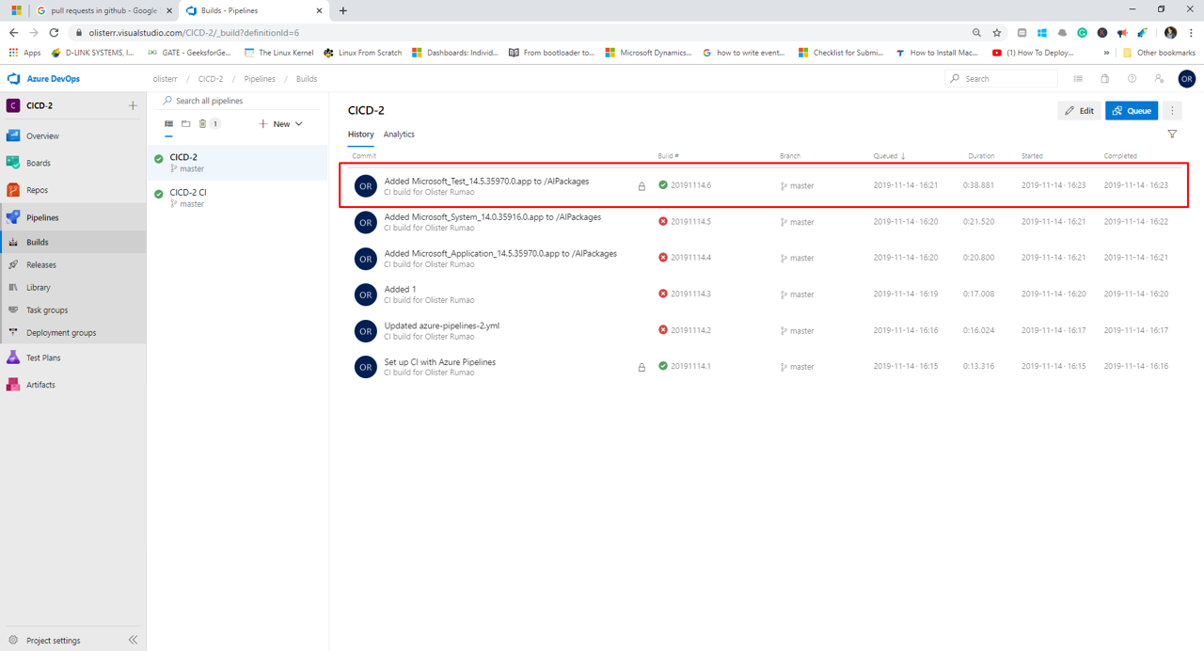The image size is (1204, 651).
Task: Switch to the Google search browser tab
Action: pyautogui.click(x=103, y=10)
